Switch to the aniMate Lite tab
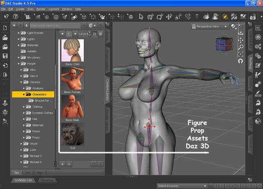The image size is (263, 189). pyautogui.click(x=23, y=180)
